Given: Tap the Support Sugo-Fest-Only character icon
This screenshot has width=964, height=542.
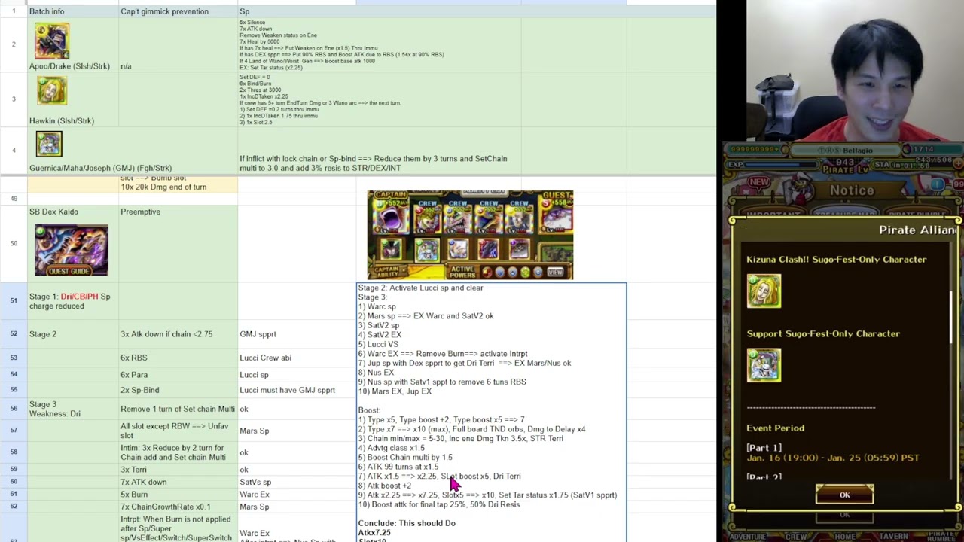Looking at the screenshot, I should point(764,365).
